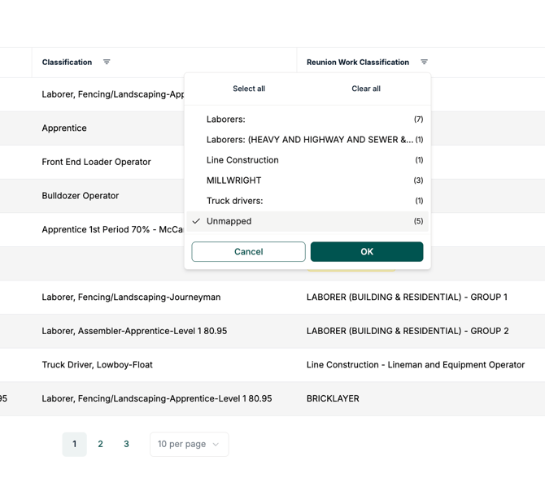Open the 10 per page dropdown
This screenshot has width=545, height=478.
point(189,444)
